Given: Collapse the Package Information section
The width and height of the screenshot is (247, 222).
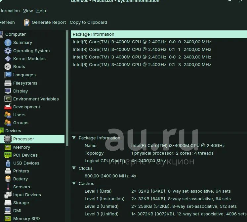Looking at the screenshot, I should [74, 138].
